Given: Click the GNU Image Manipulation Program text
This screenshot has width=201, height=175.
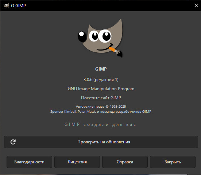Looking at the screenshot, I should (x=101, y=89).
